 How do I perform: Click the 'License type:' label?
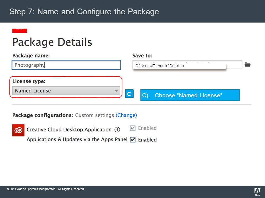click(x=29, y=81)
